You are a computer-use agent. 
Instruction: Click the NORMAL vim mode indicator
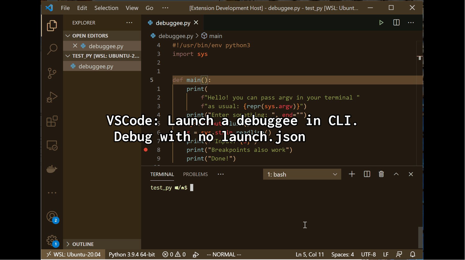coord(224,254)
